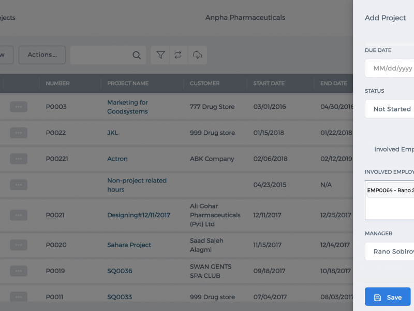The image size is (414, 311).
Task: Open row menu for P0019
Action: (19, 271)
